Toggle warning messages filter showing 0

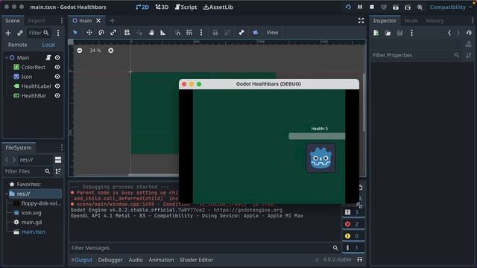[353, 236]
